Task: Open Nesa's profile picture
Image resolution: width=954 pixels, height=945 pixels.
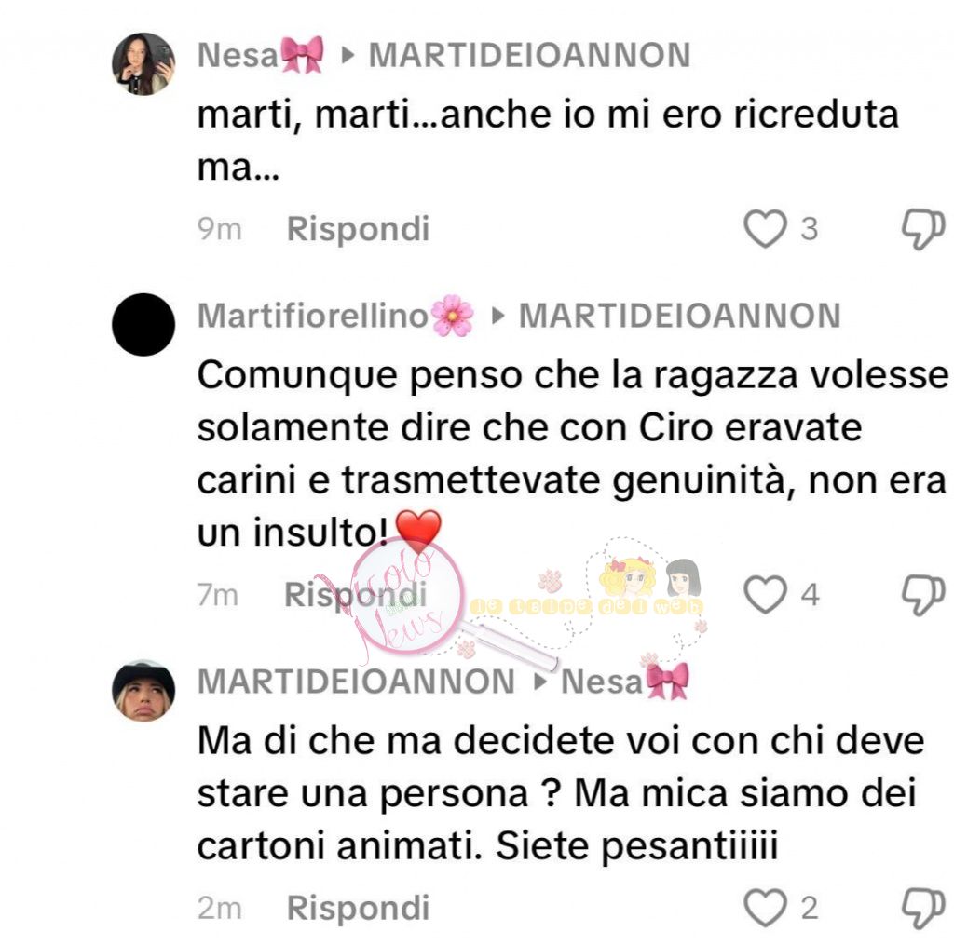Action: point(143,64)
